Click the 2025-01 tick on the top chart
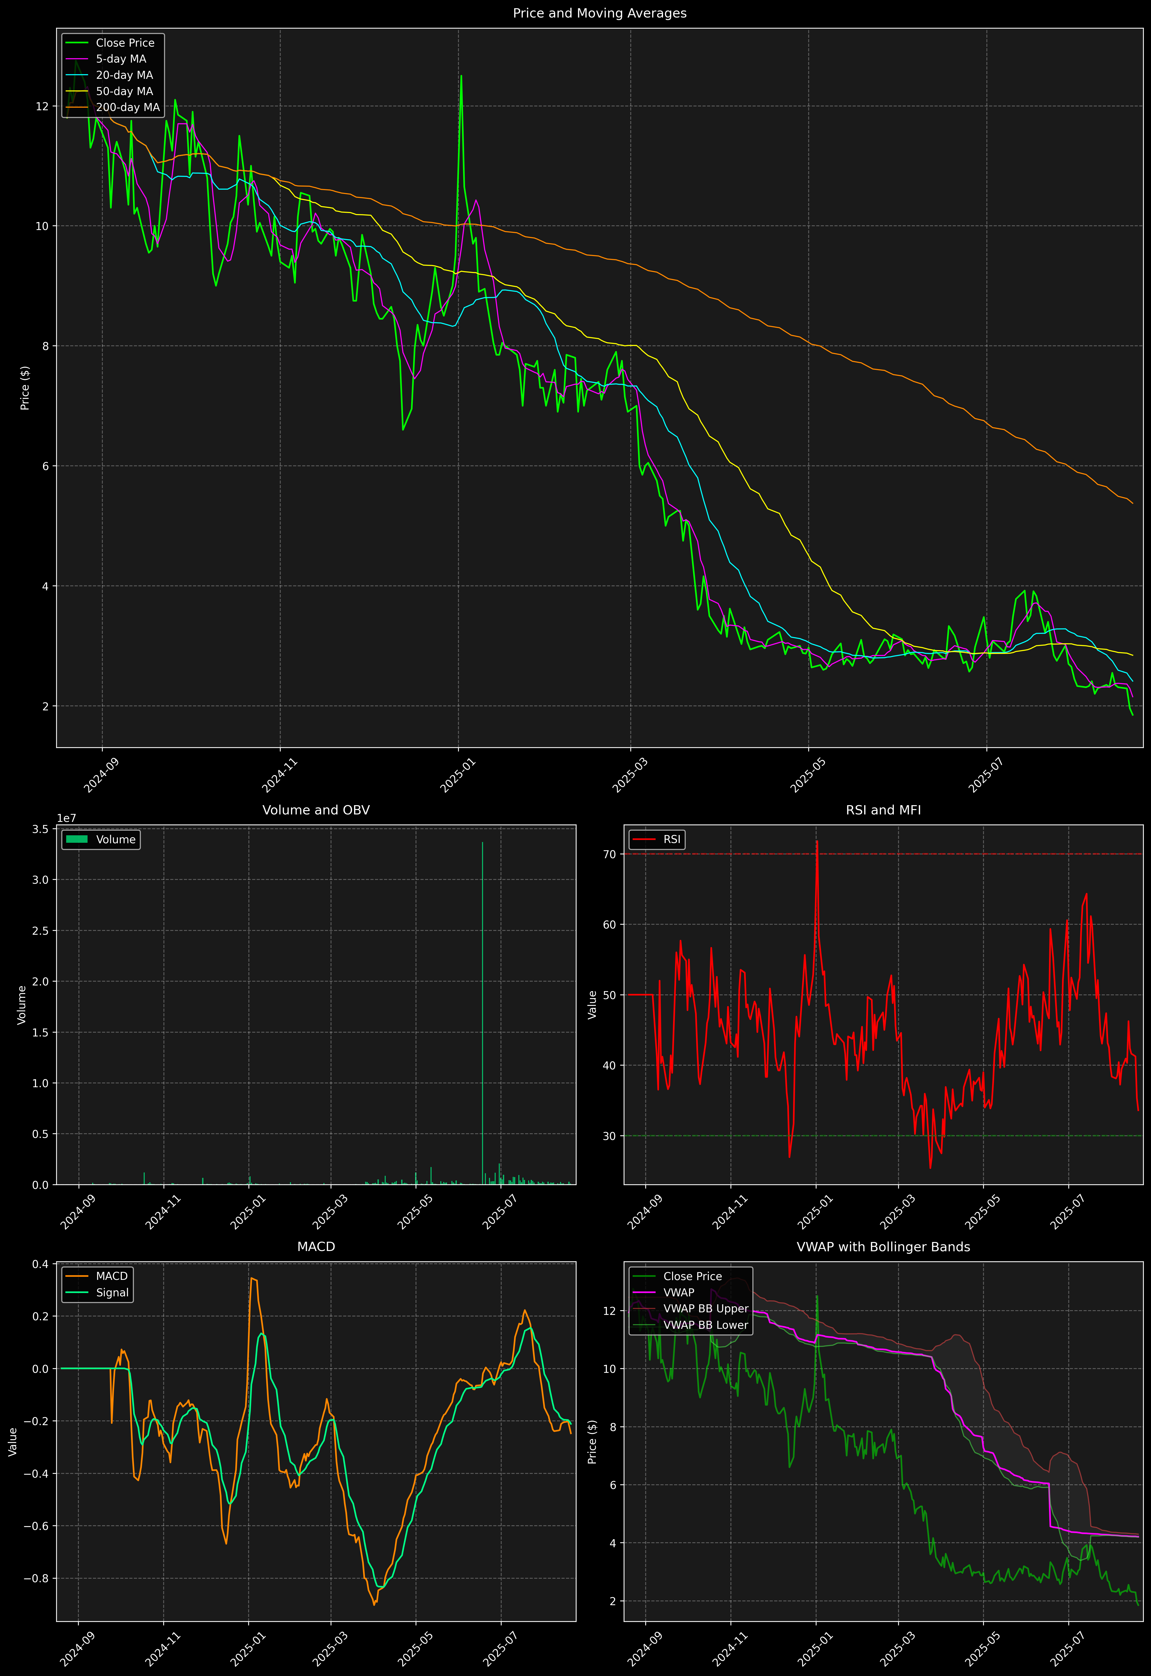The height and width of the screenshot is (1676, 1151). point(457,775)
